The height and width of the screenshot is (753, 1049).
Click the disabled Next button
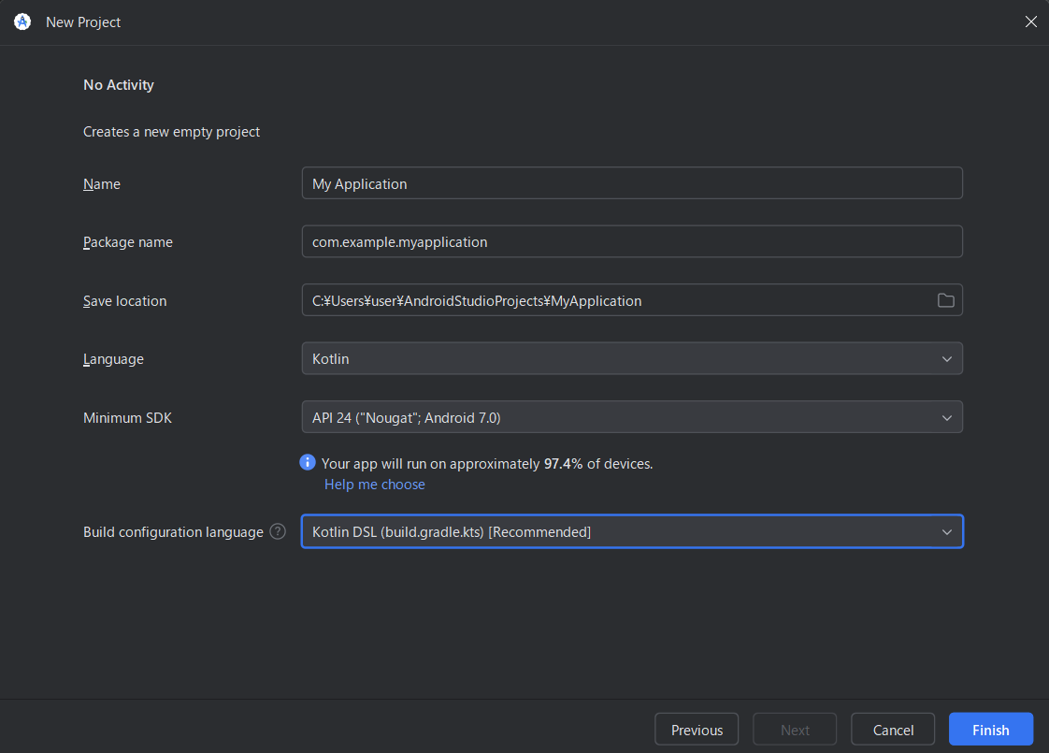(794, 729)
